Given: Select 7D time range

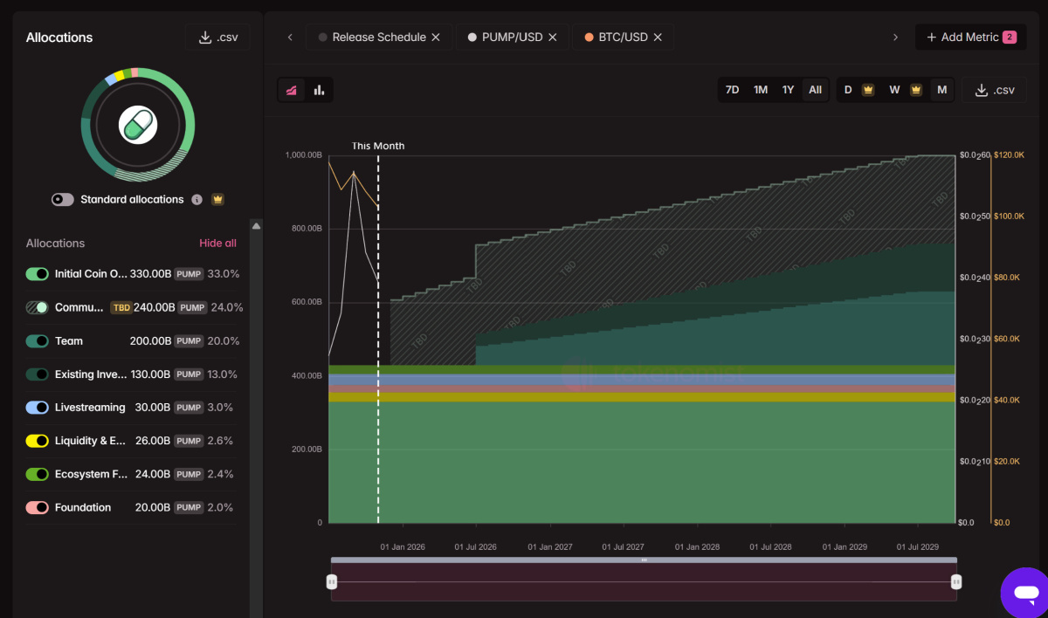Looking at the screenshot, I should (x=733, y=90).
